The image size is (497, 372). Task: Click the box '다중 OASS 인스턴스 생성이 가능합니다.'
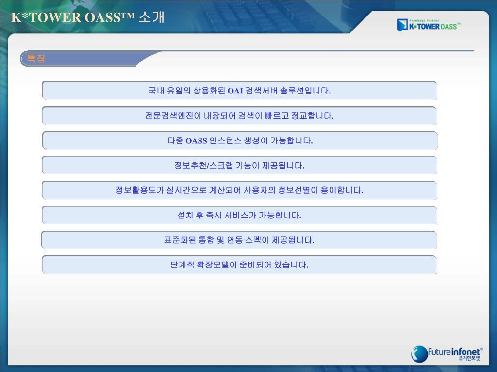coord(239,140)
